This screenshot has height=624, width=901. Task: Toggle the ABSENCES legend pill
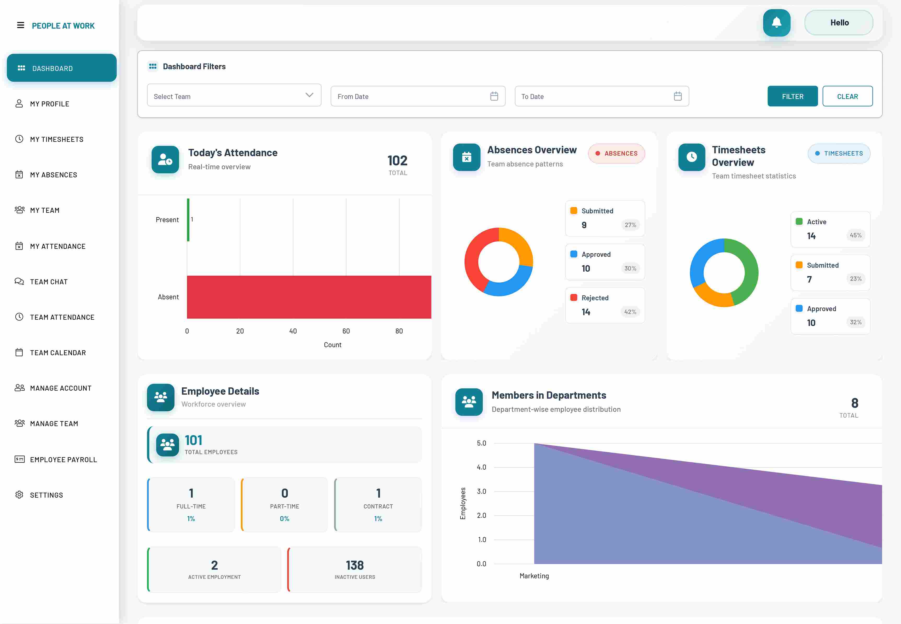(x=616, y=153)
